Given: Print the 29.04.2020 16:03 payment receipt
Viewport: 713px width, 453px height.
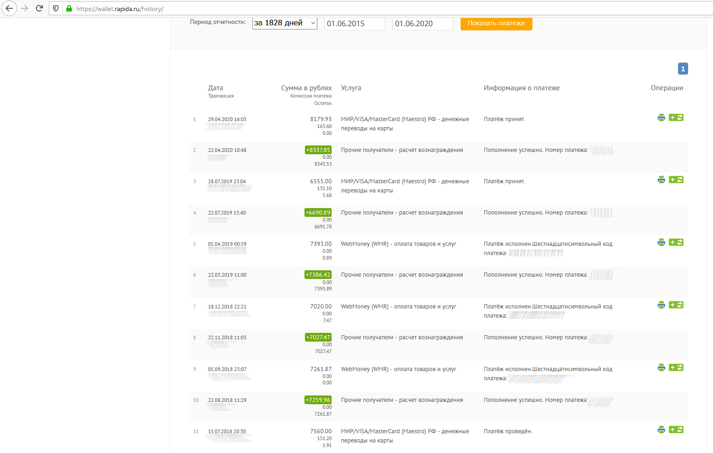Looking at the screenshot, I should coord(661,117).
